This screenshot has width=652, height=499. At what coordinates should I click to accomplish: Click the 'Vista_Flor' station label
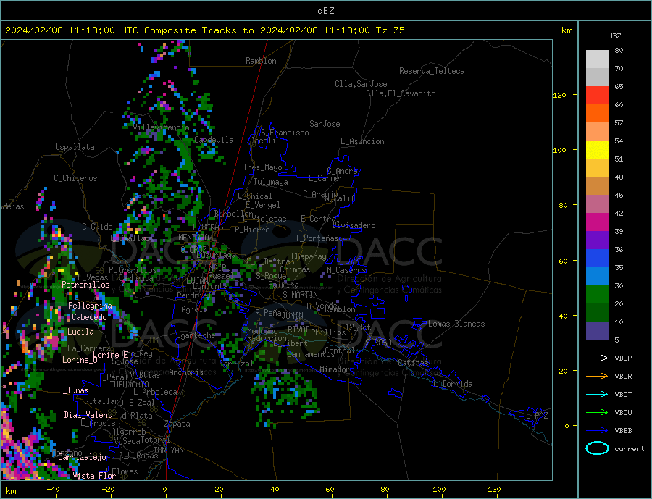click(x=94, y=476)
